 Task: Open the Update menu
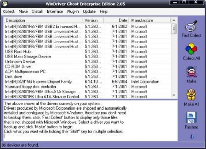click(x=89, y=12)
